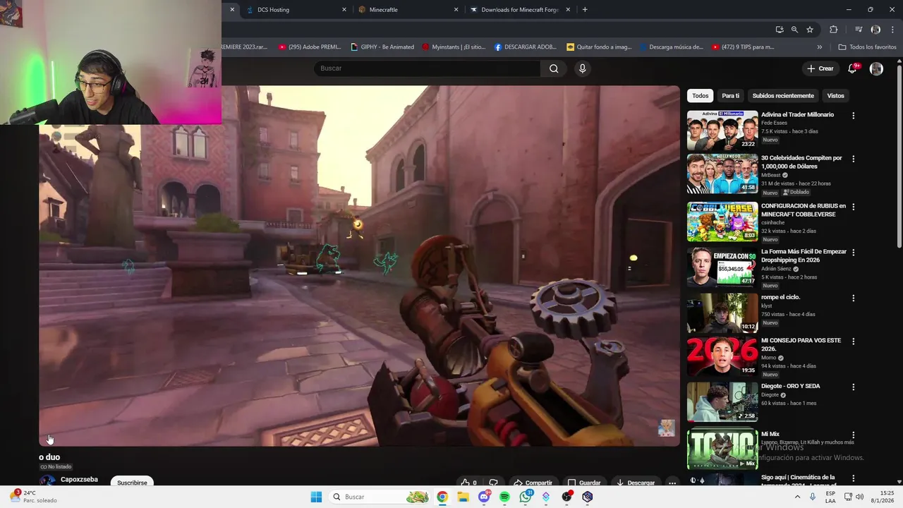
Task: Close the Minecraftle tab
Action: (456, 10)
